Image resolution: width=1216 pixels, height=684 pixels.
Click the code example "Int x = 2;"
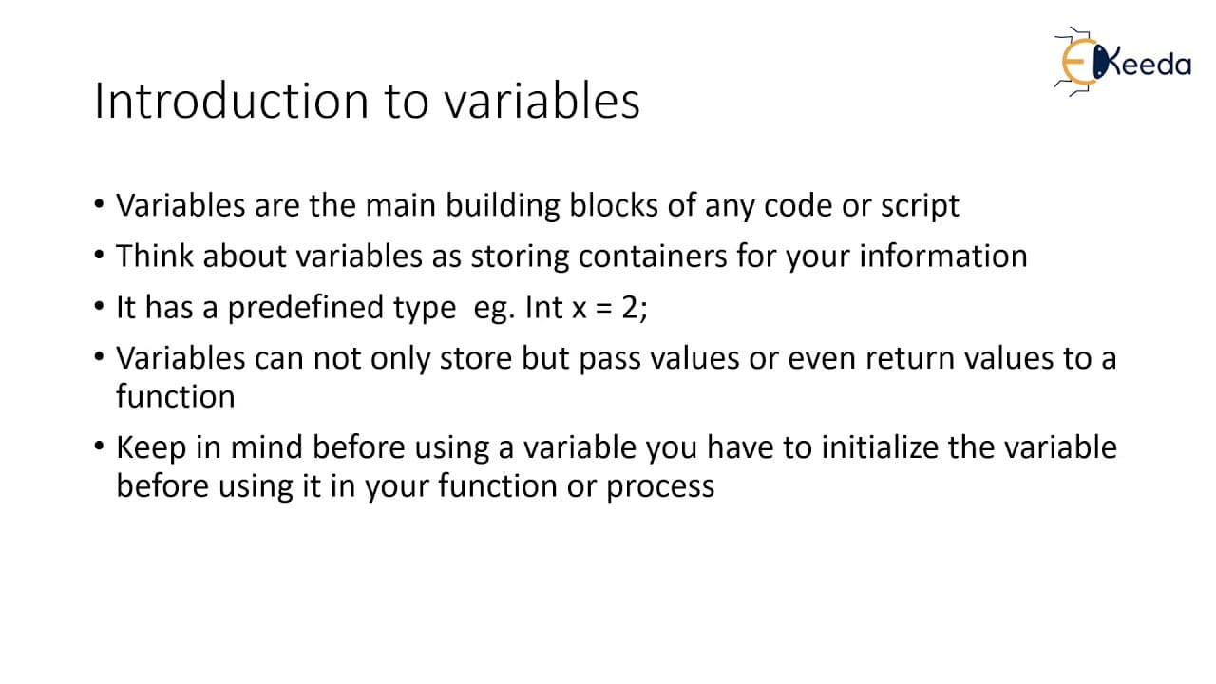pos(587,308)
